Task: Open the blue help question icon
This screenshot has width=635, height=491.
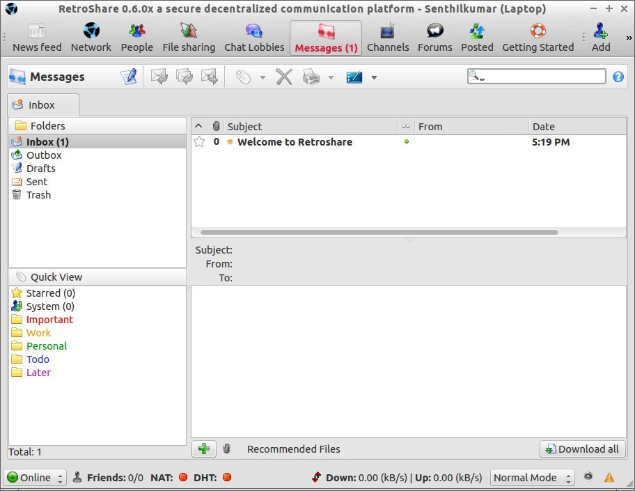Action: point(618,77)
